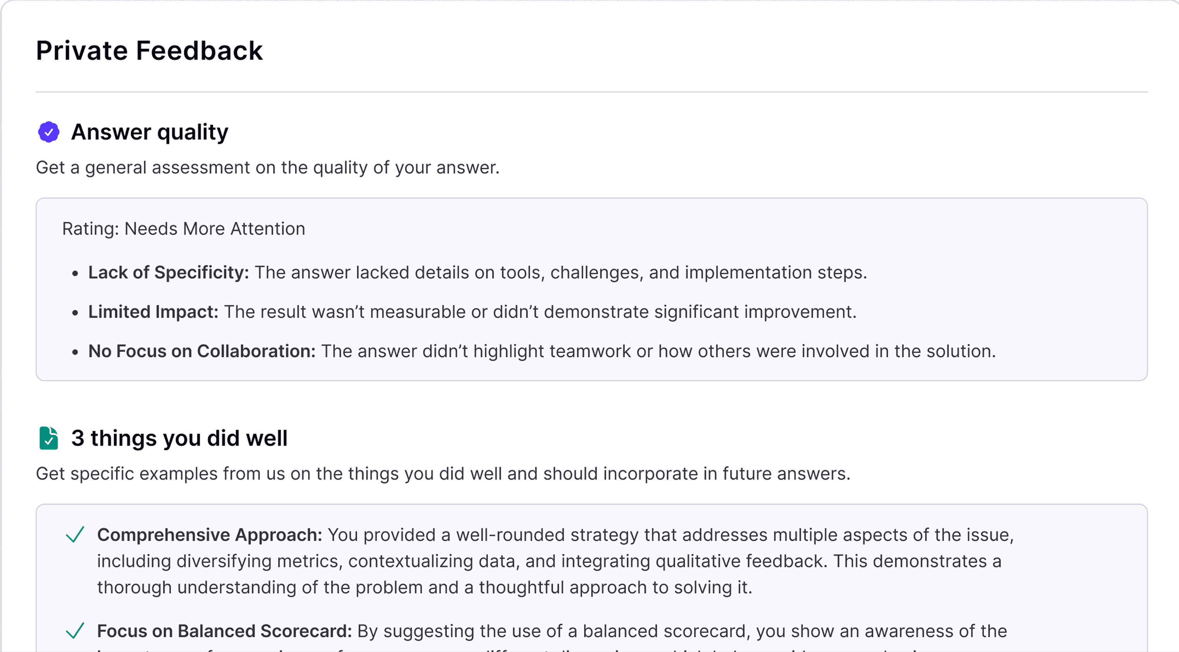Viewport: 1179px width, 652px height.
Task: Click the purple verified badge icon
Action: coord(48,132)
